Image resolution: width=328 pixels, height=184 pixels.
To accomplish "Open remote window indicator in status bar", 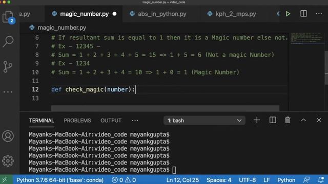I will pyautogui.click(x=5, y=180).
